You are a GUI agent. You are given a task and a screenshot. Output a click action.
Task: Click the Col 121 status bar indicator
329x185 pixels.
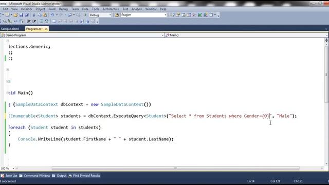(x=276, y=181)
